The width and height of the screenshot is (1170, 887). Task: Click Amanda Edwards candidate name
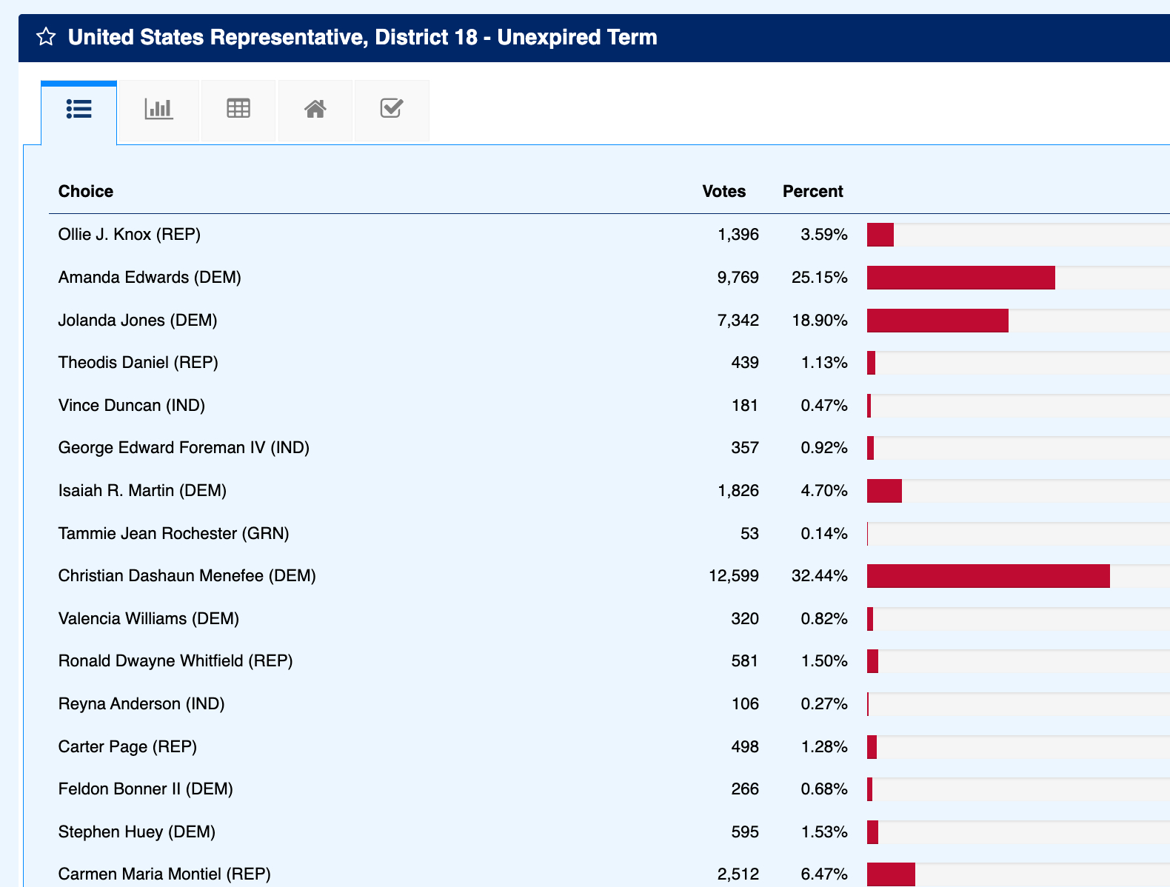[x=150, y=278]
